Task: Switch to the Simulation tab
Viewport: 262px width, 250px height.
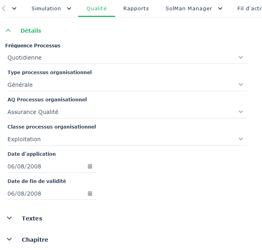Action: click(46, 9)
